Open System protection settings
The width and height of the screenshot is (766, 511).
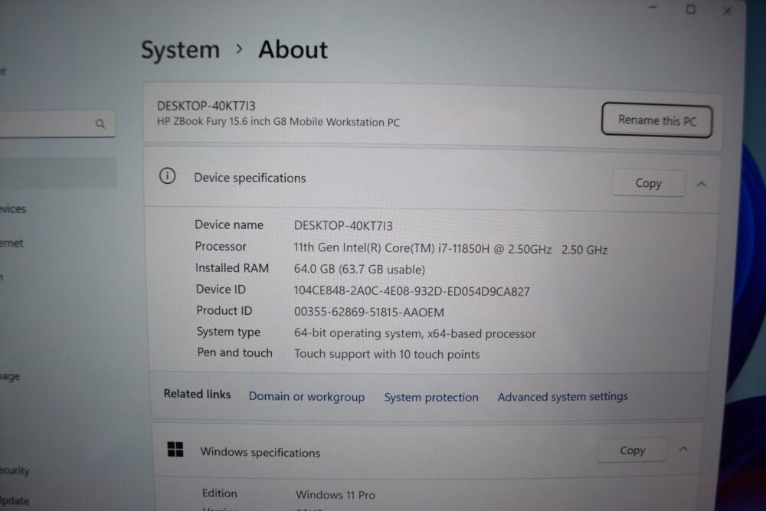point(431,397)
